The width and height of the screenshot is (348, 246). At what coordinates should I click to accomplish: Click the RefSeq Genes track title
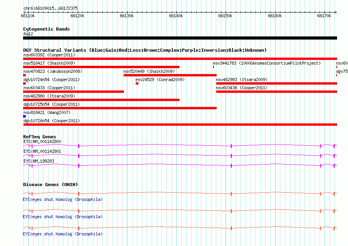pos(39,137)
